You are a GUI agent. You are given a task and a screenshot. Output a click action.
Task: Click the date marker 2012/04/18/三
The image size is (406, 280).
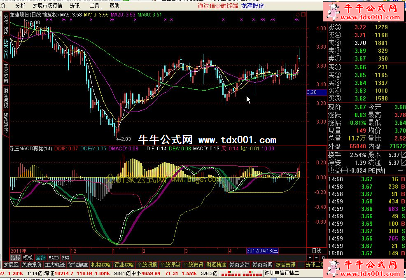pos(262,250)
